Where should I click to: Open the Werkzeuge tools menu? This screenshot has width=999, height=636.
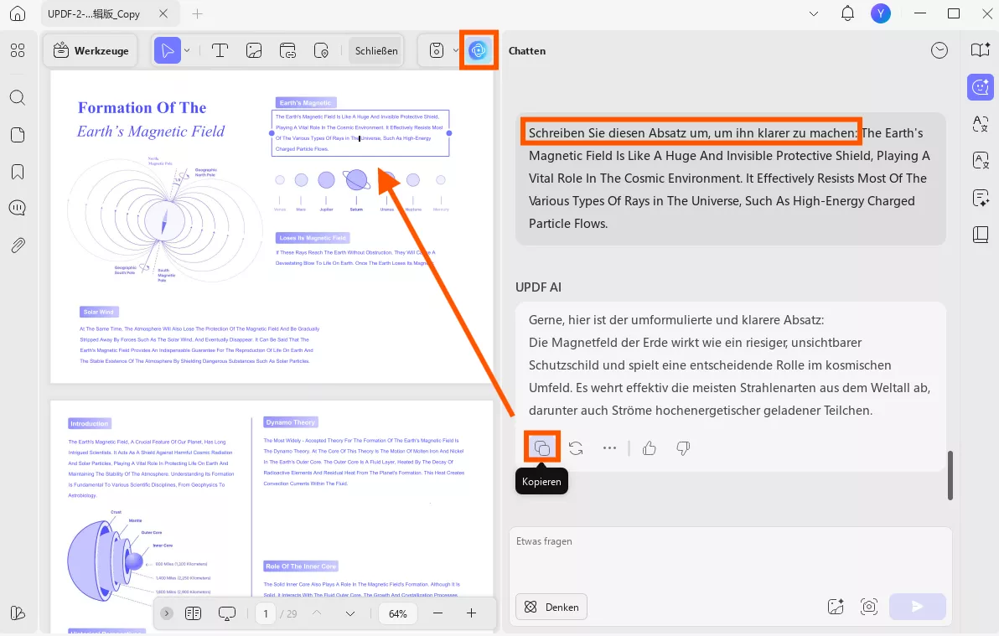[x=91, y=50]
